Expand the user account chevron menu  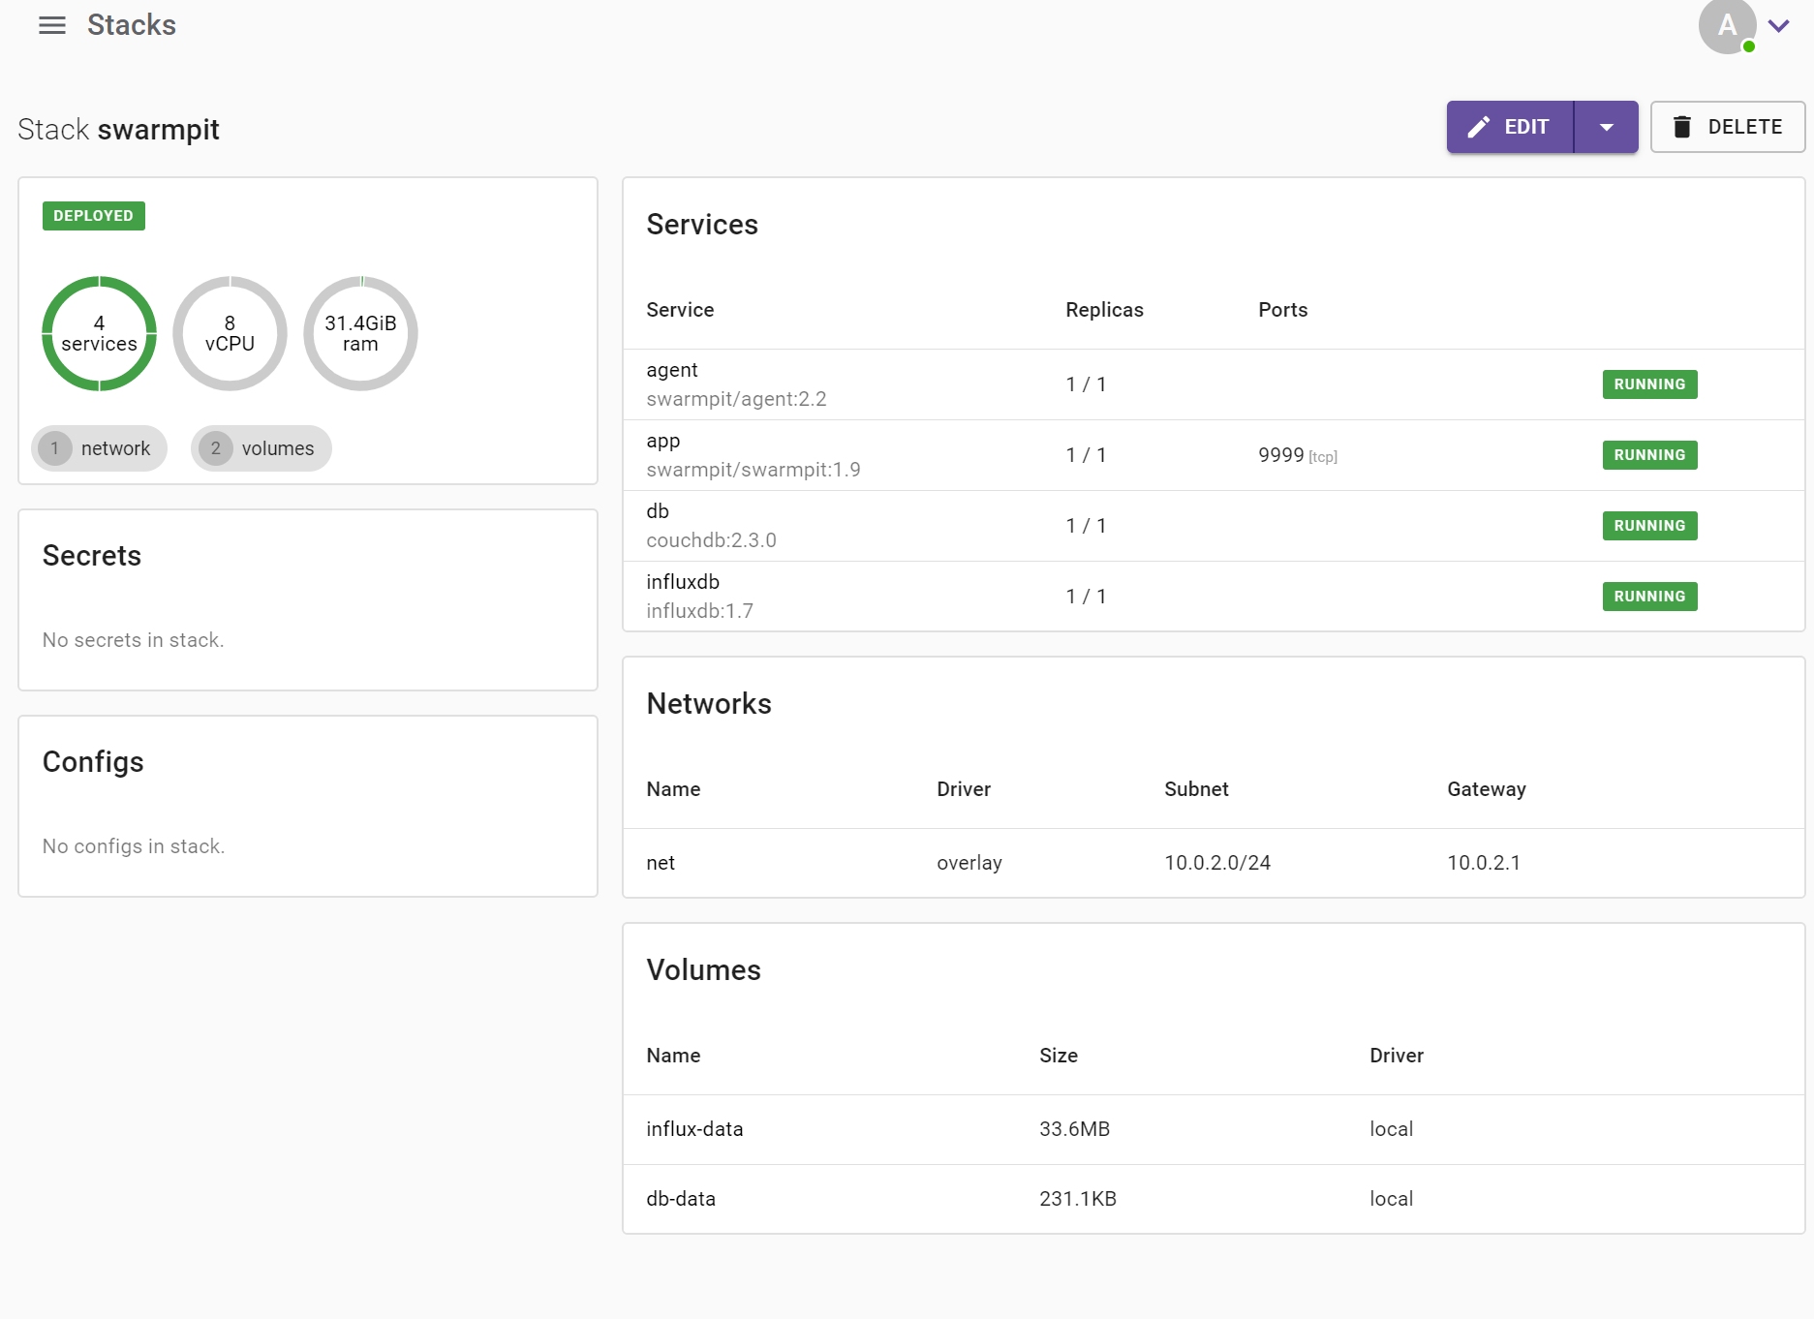point(1778,26)
